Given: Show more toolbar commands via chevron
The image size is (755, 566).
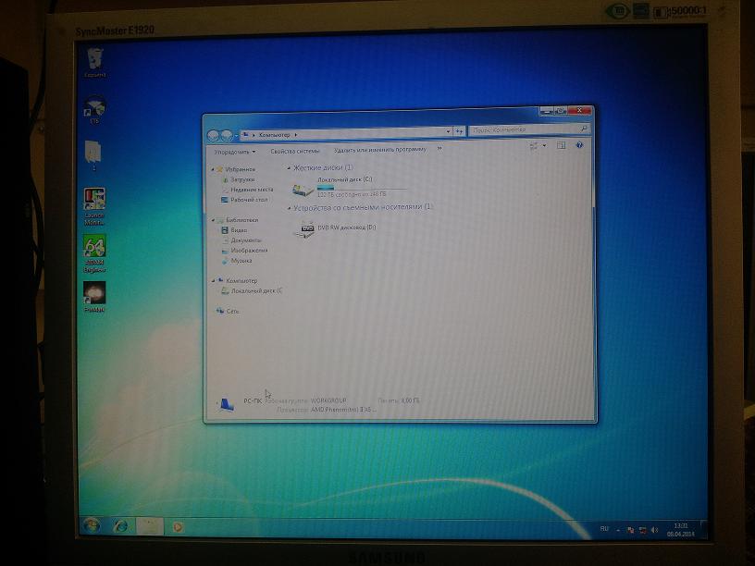Looking at the screenshot, I should [439, 148].
